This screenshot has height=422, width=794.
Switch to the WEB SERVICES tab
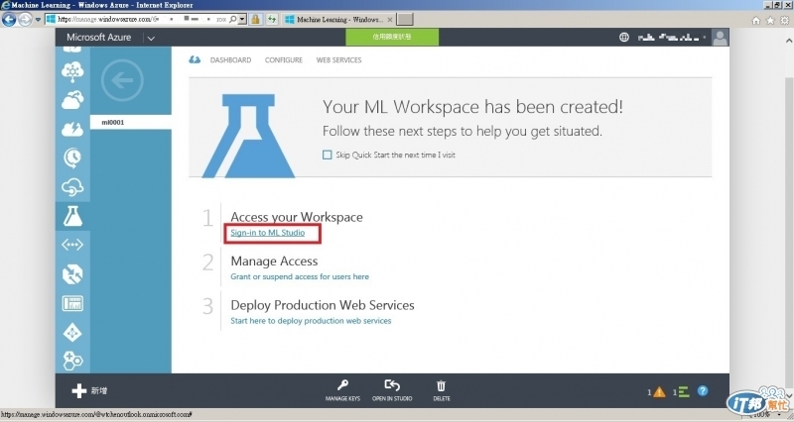pos(338,59)
